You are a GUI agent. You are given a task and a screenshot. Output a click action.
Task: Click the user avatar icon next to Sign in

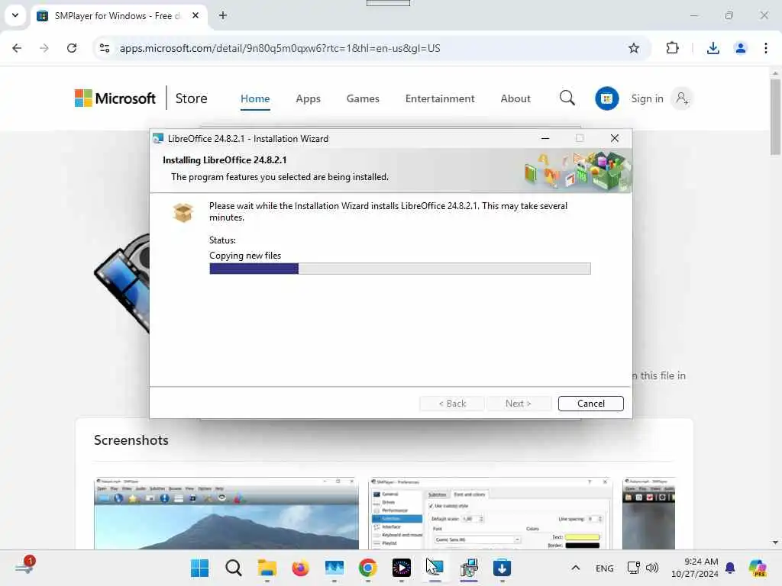[682, 98]
